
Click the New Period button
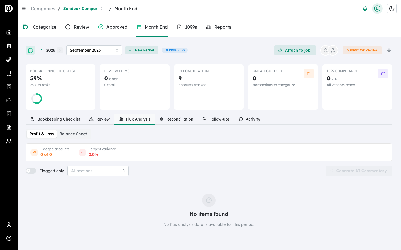click(142, 50)
